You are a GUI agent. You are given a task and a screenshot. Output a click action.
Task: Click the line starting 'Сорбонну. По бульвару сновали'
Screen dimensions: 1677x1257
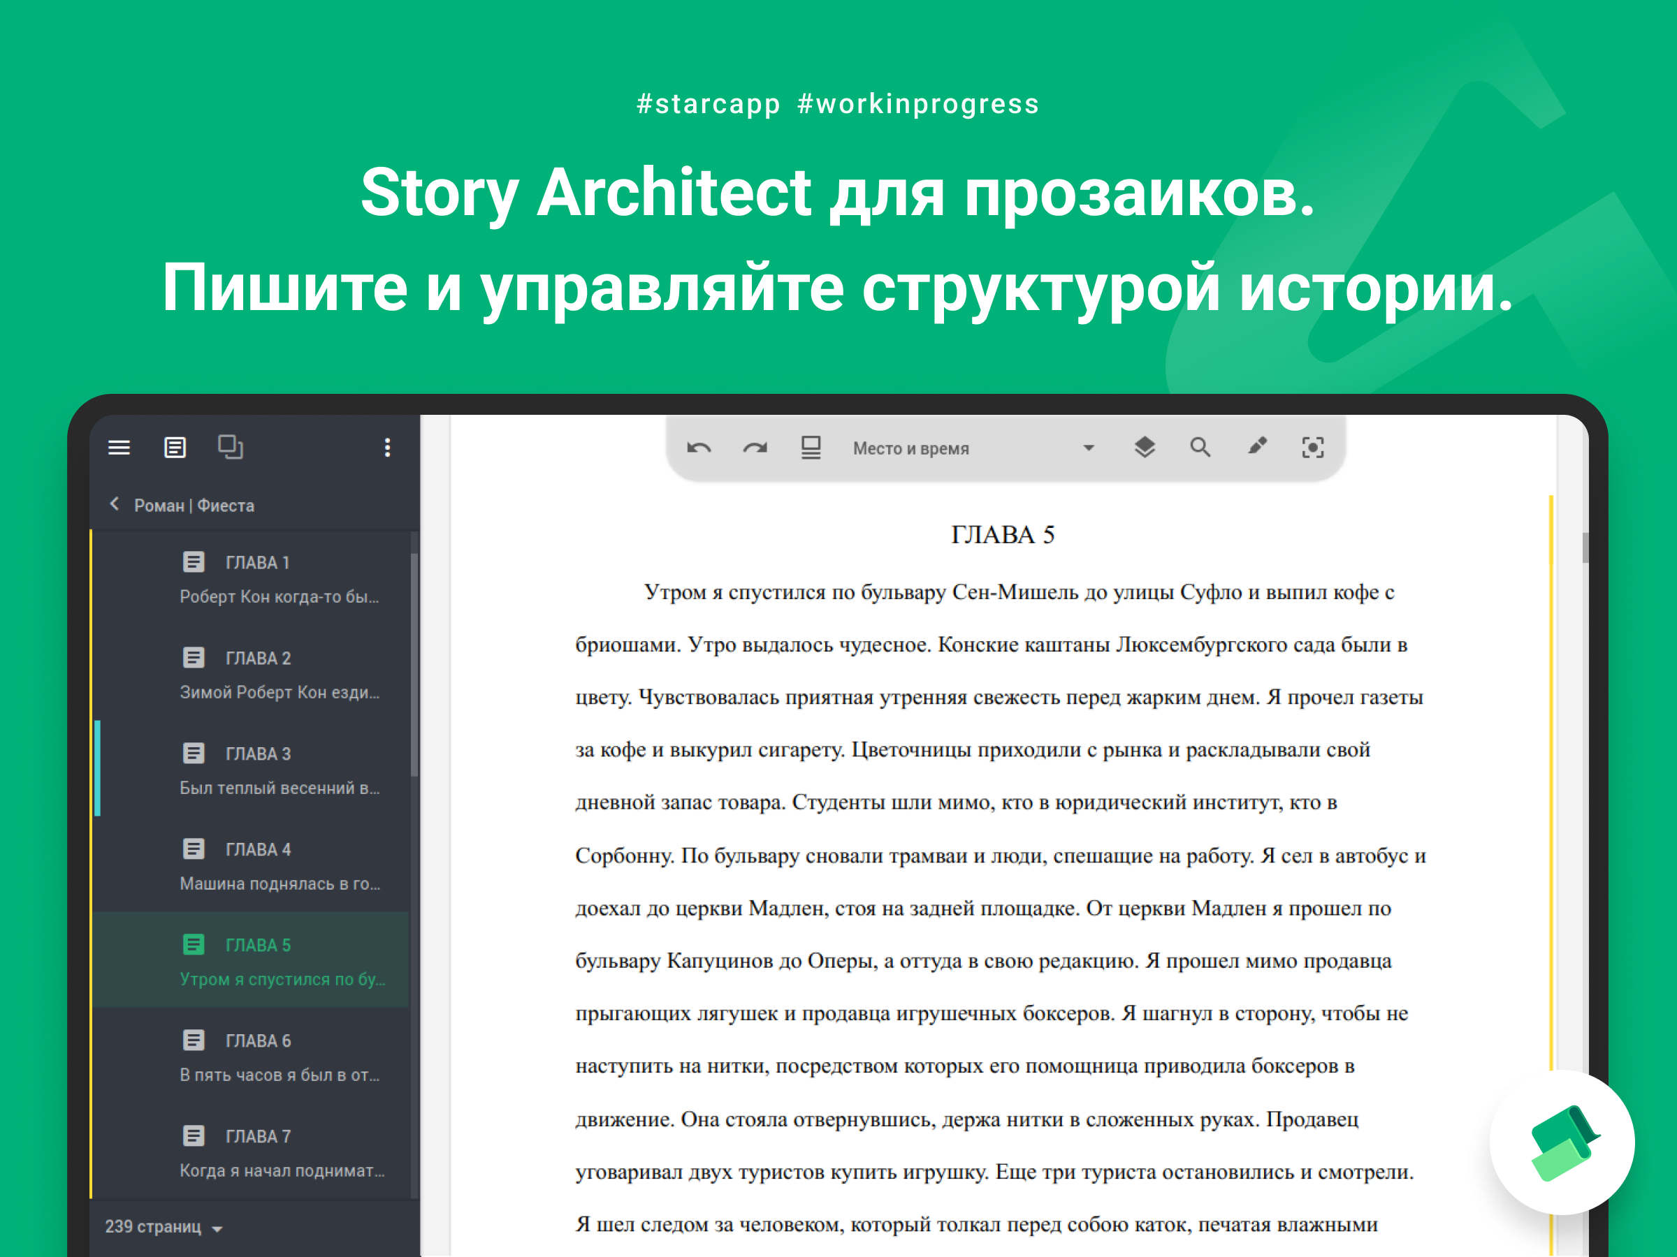1000,855
